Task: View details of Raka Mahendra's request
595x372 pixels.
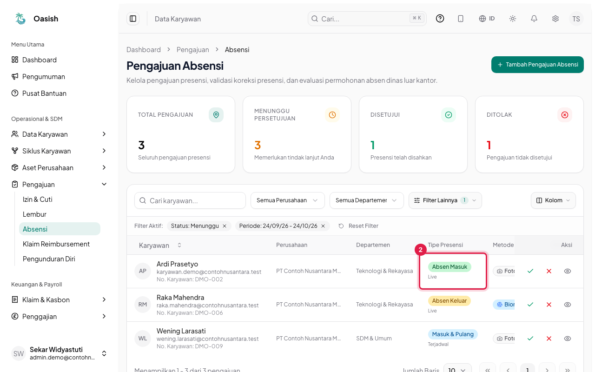Action: click(x=568, y=305)
